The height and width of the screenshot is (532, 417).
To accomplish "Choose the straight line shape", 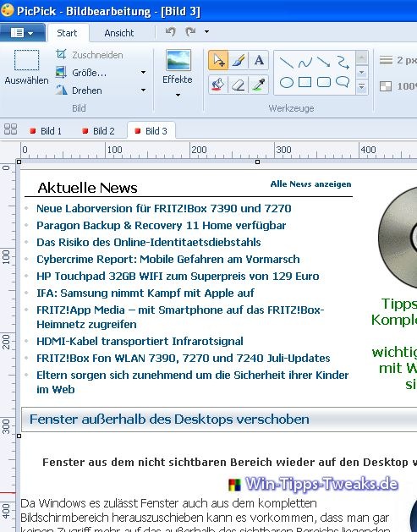I will (x=286, y=63).
